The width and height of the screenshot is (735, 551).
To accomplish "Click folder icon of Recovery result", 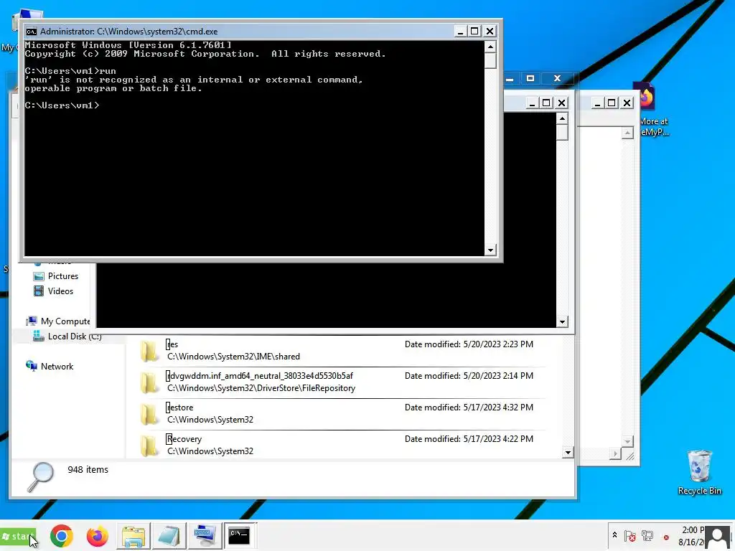I will click(149, 445).
